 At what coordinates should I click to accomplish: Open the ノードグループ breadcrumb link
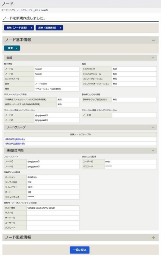[23, 10]
